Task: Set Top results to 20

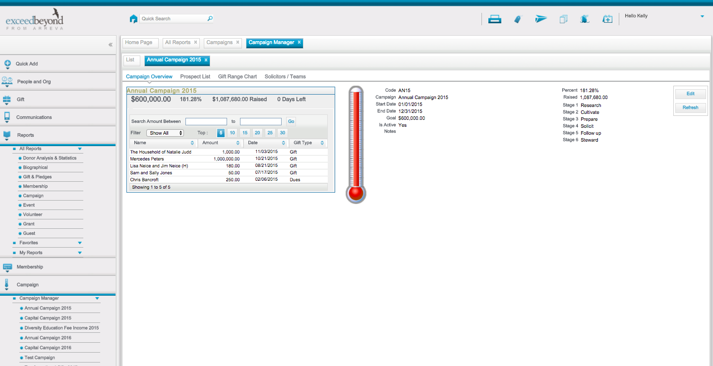Action: pyautogui.click(x=257, y=133)
